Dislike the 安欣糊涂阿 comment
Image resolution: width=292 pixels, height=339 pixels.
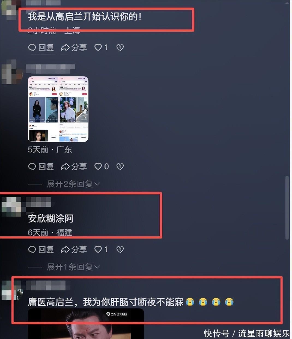click(120, 249)
